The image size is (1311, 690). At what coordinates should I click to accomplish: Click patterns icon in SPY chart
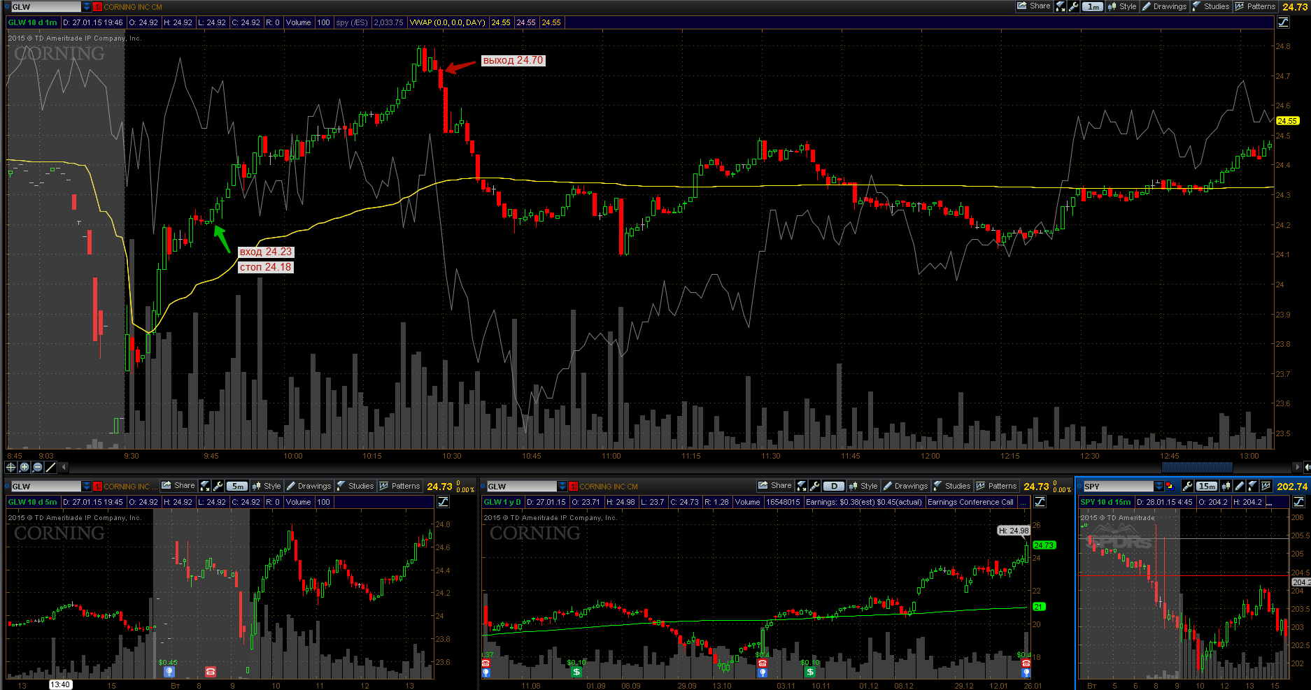coord(1266,486)
